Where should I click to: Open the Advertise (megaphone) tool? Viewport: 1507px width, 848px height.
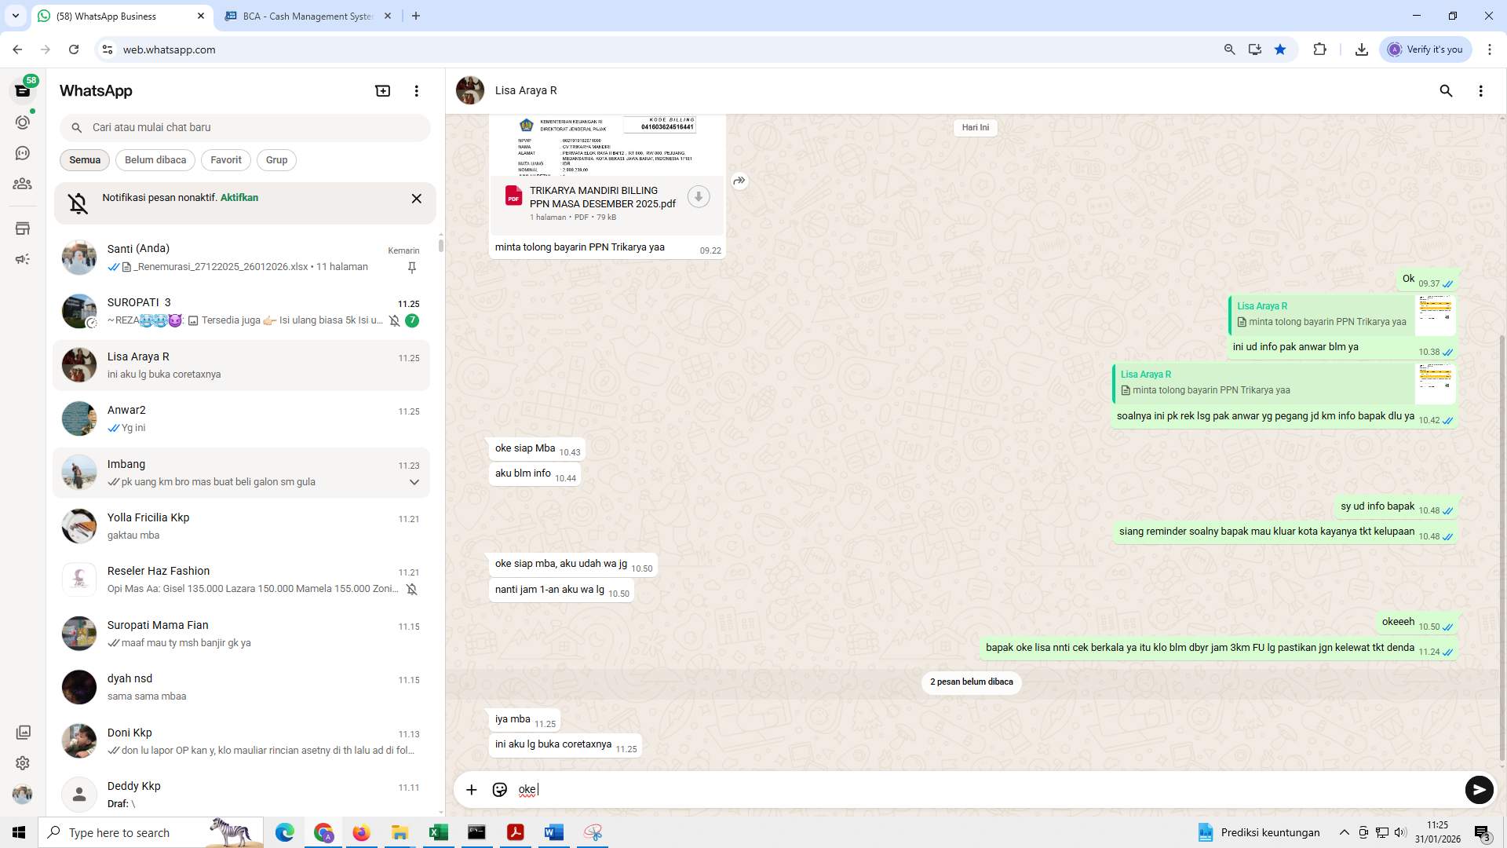(x=23, y=259)
